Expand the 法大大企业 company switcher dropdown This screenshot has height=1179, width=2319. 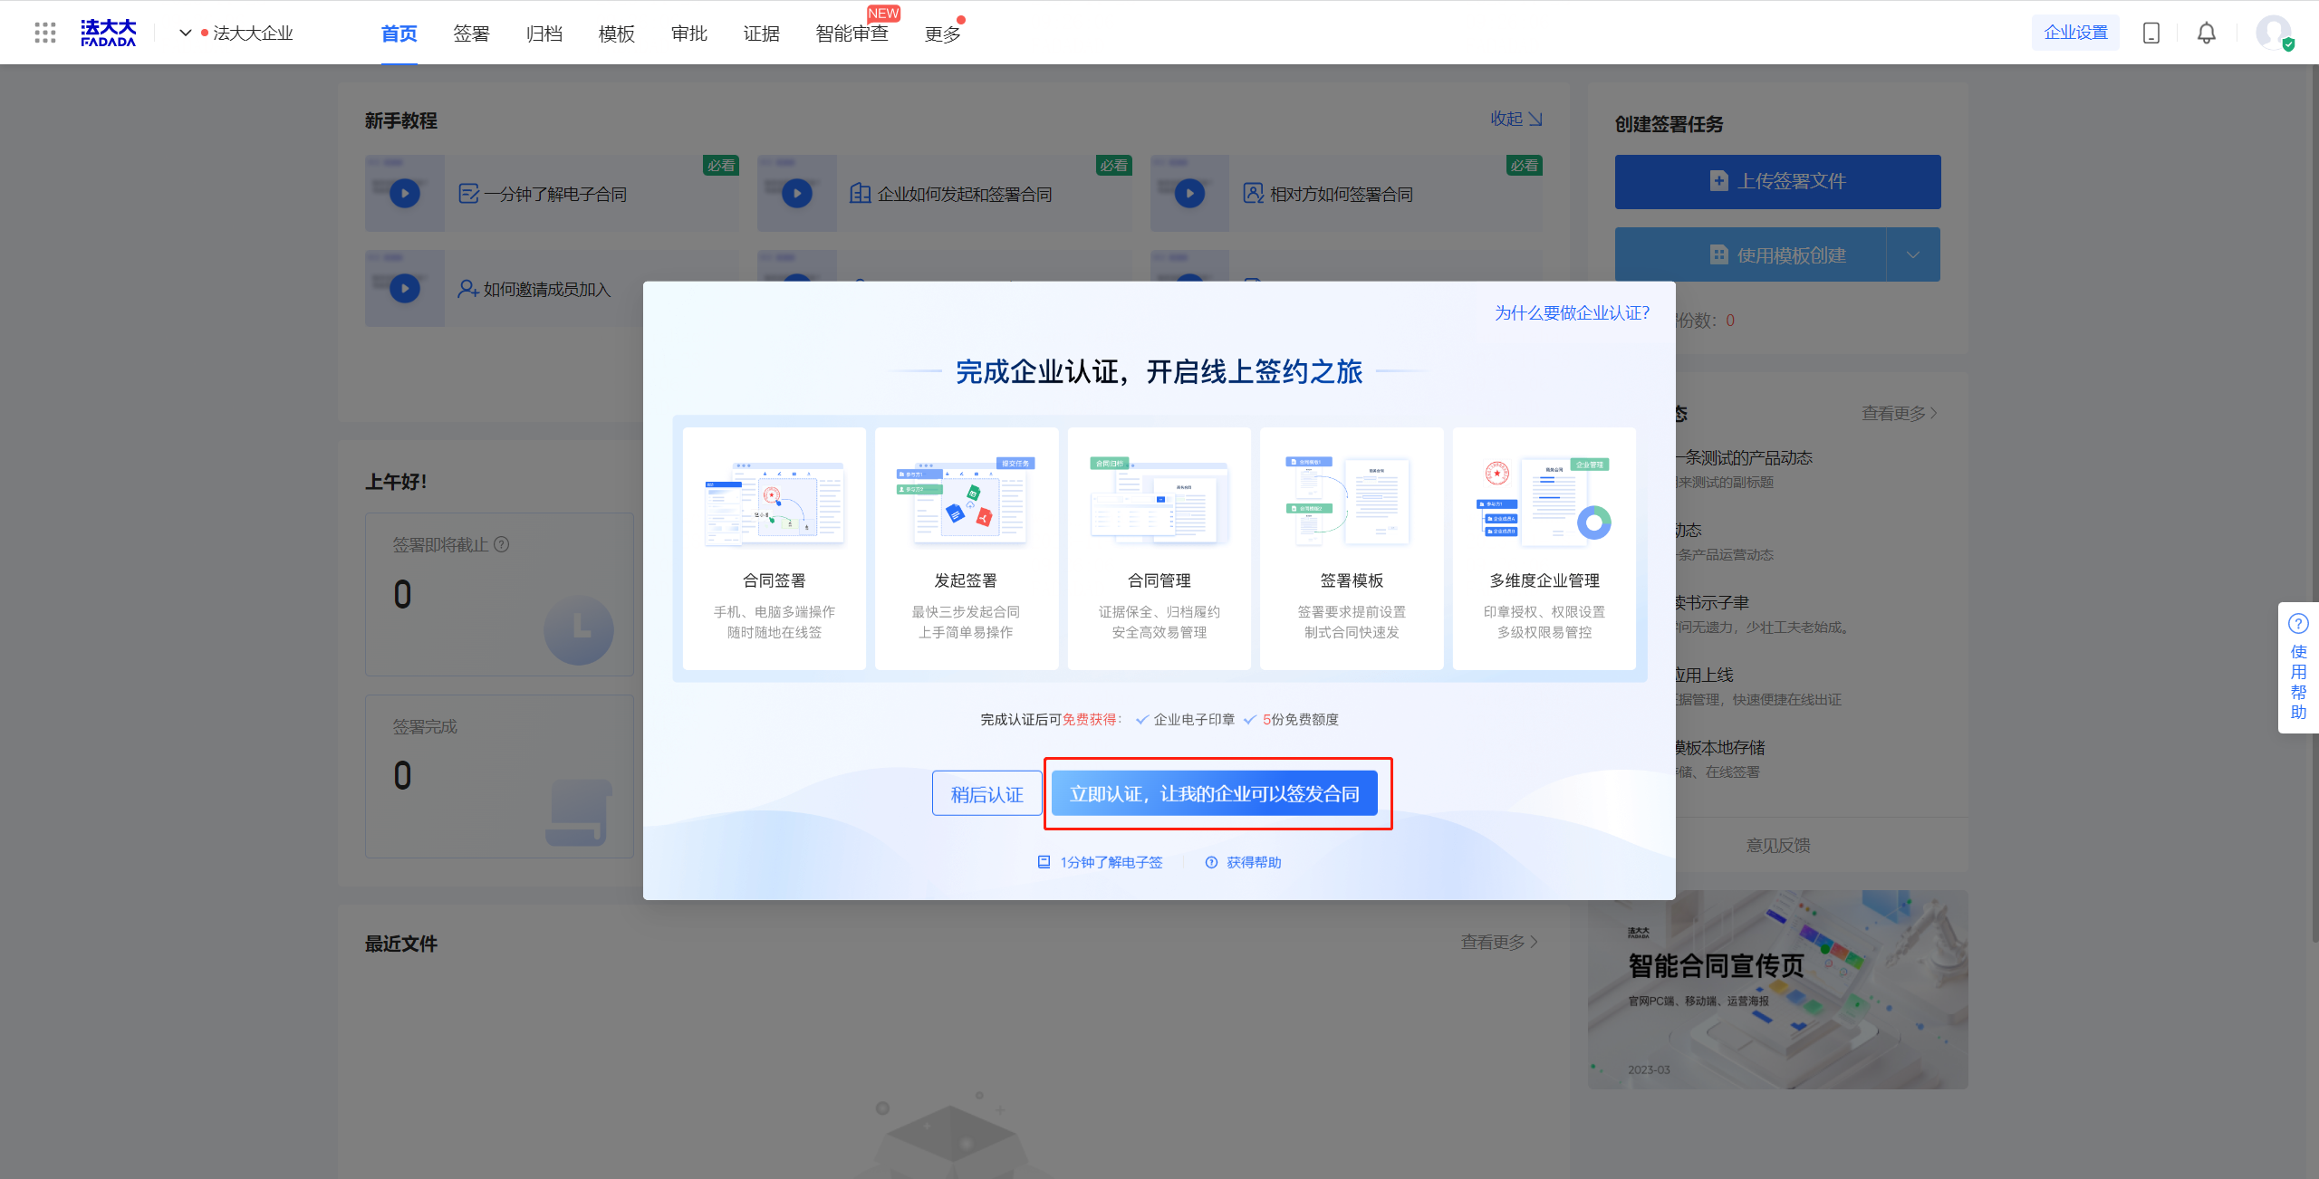186,33
